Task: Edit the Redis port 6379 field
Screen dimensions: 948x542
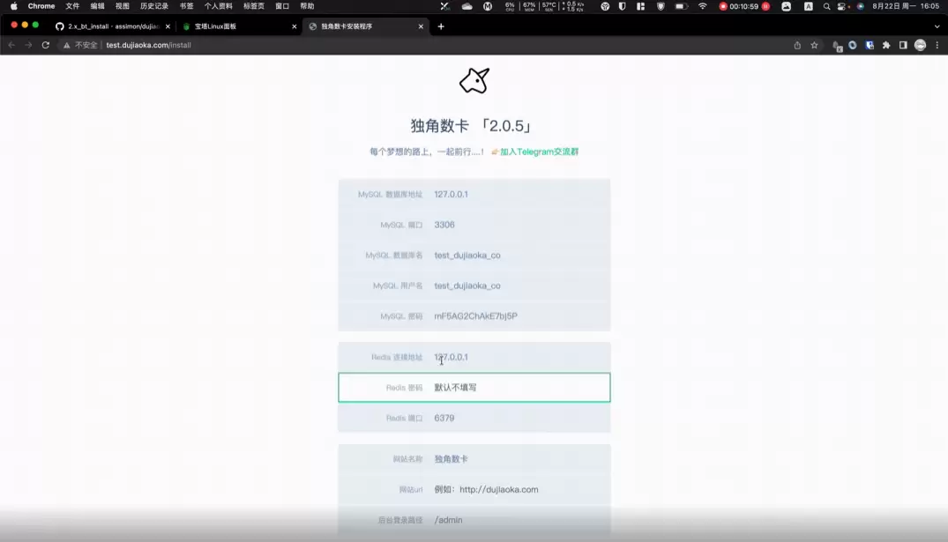Action: (x=474, y=418)
